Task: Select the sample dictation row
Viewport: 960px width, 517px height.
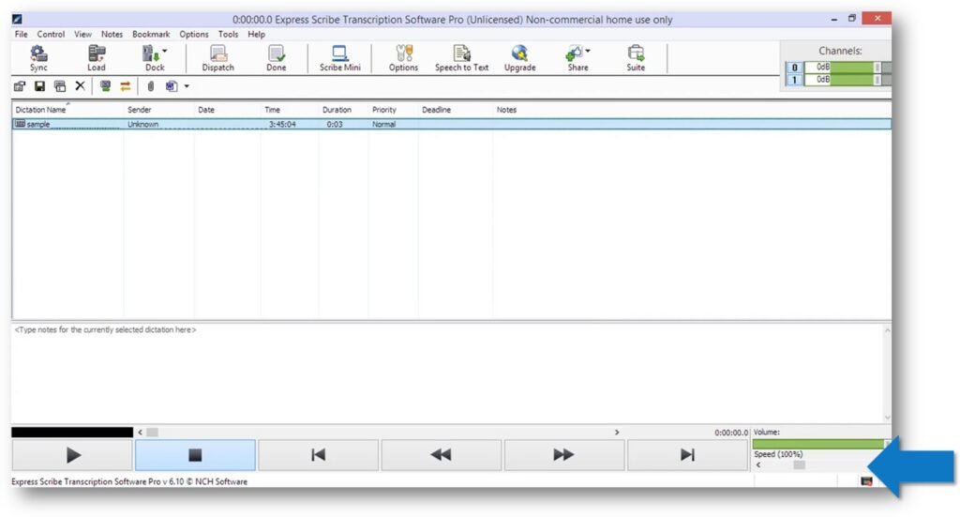Action: click(x=451, y=124)
